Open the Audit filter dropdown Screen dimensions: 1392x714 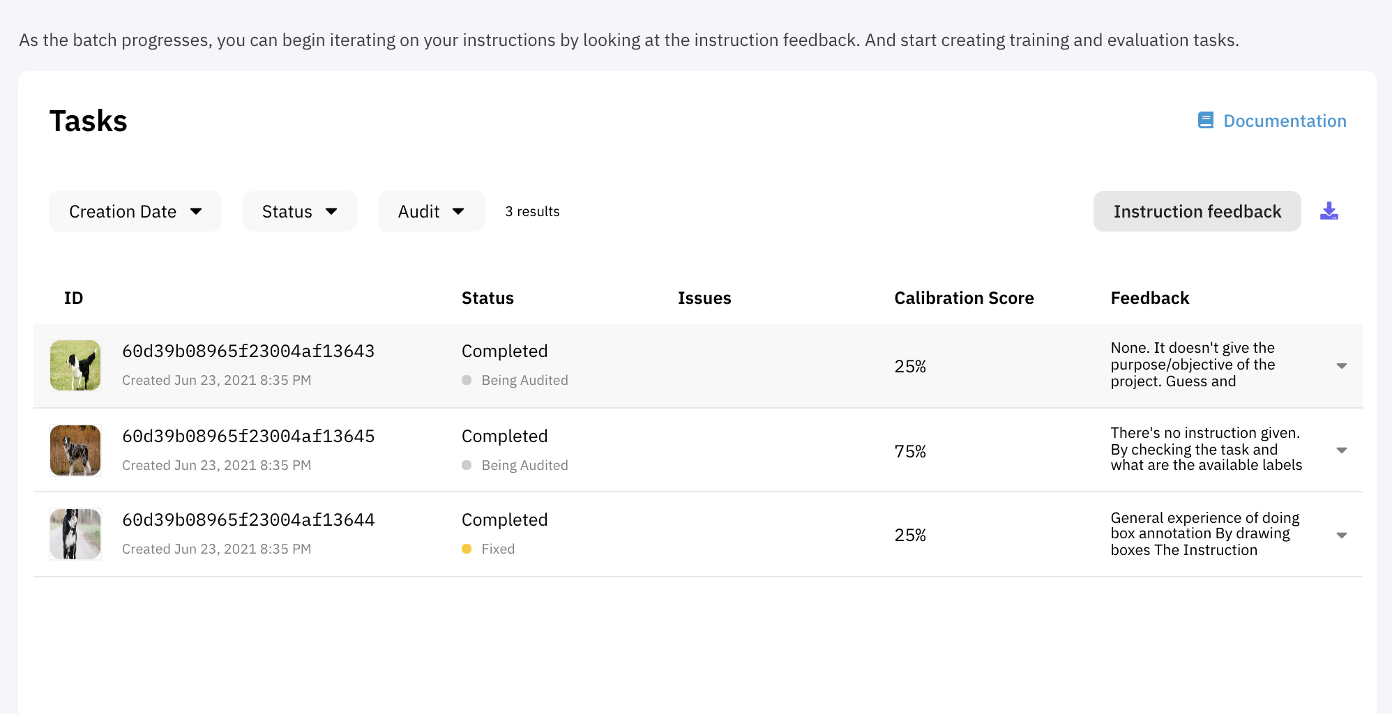(431, 211)
